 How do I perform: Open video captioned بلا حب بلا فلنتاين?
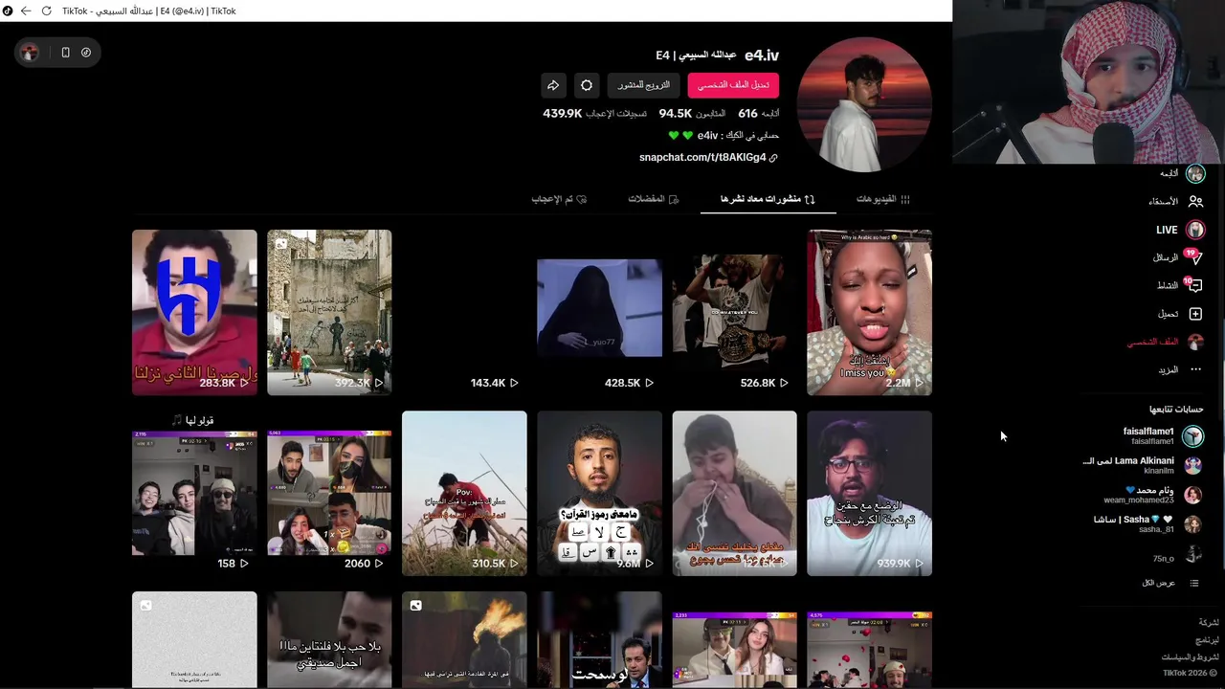[329, 639]
